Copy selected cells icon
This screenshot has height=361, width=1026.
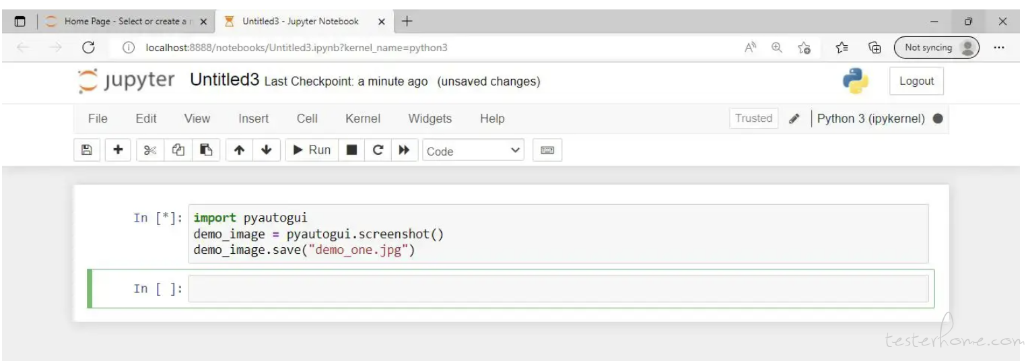tap(178, 150)
